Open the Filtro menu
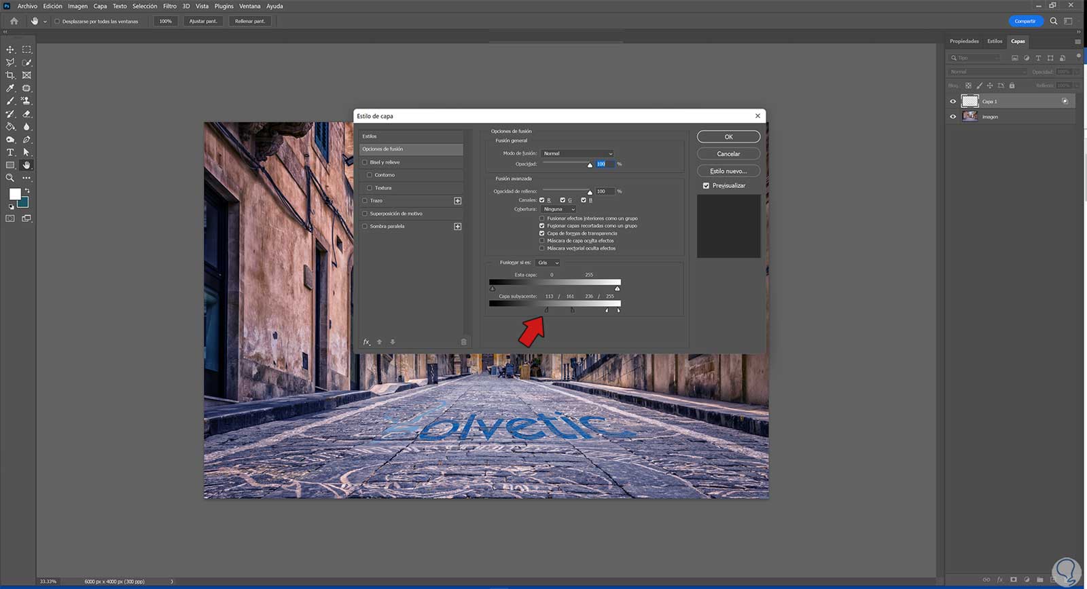1087x589 pixels. 169,6
